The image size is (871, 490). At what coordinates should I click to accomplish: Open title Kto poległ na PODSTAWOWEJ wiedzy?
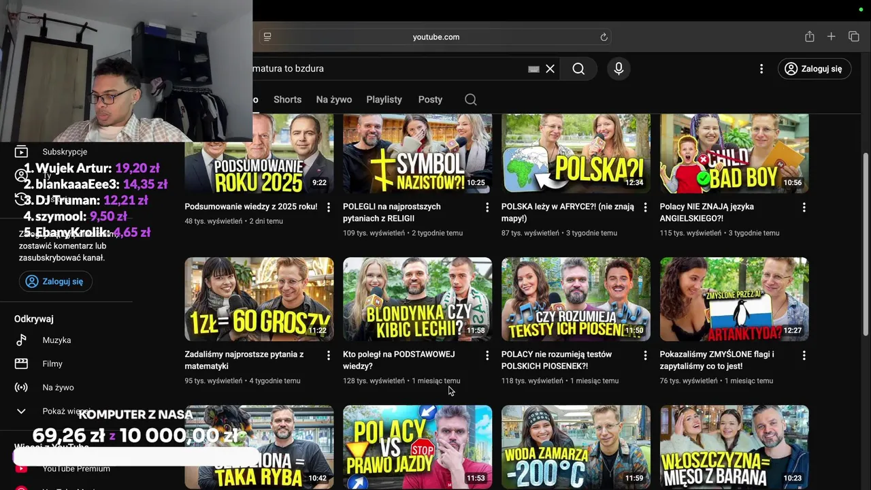click(x=399, y=361)
